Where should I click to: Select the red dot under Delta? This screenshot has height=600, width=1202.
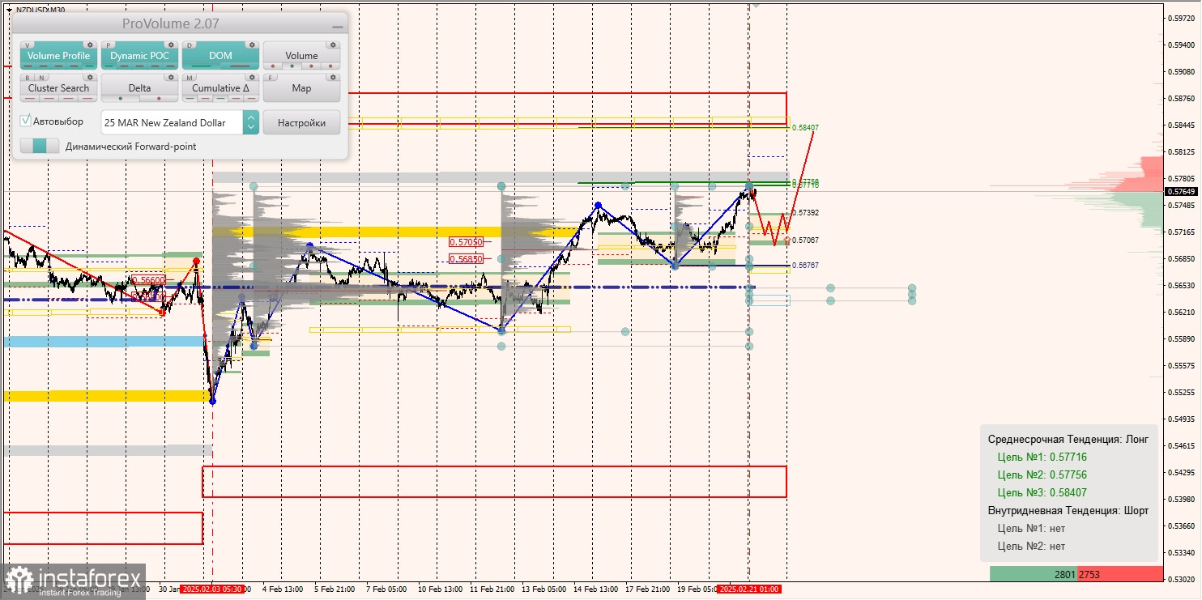(159, 99)
